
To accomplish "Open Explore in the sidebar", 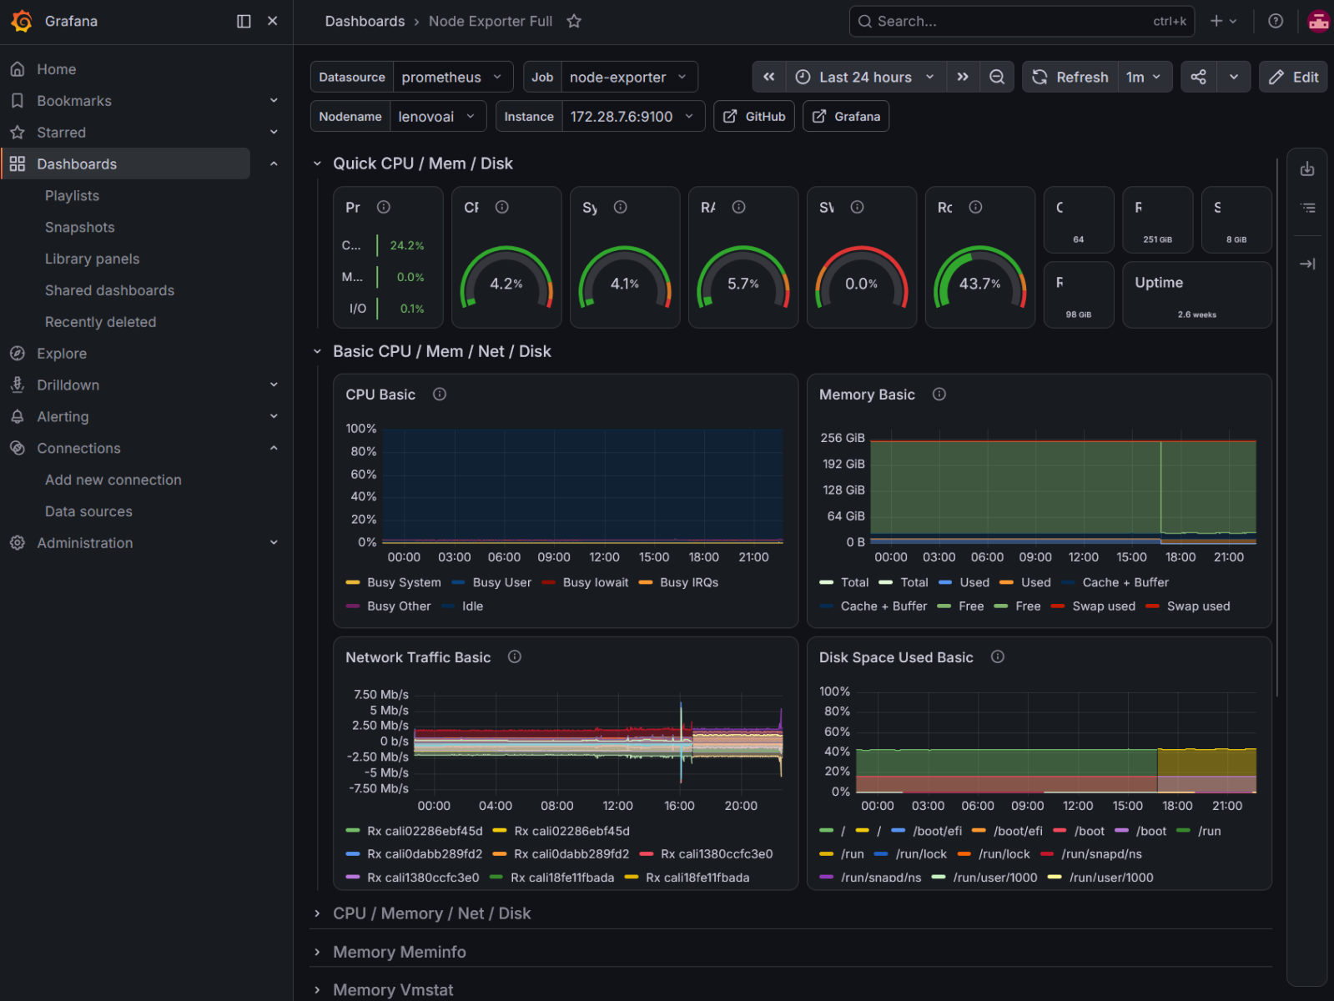I will tap(62, 354).
